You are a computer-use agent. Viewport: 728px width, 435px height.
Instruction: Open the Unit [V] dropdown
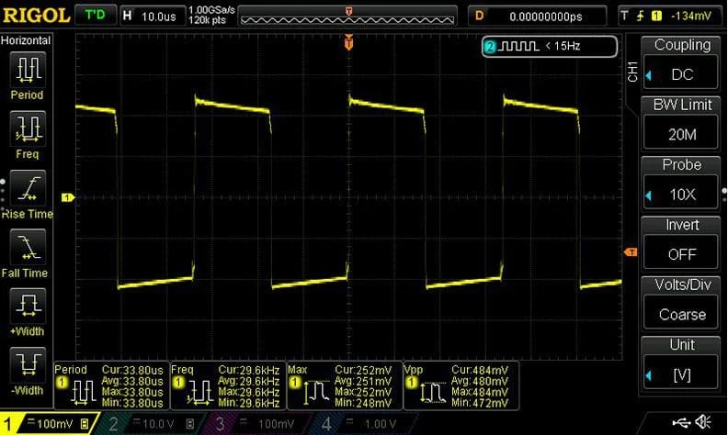point(681,373)
